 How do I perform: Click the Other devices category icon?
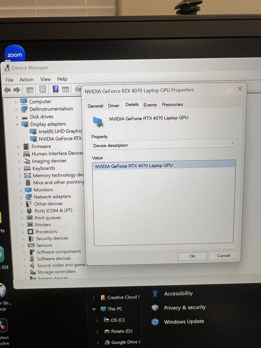click(29, 204)
